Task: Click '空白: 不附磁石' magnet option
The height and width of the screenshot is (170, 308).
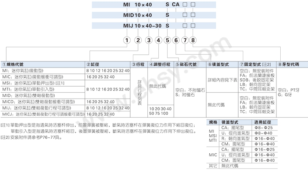Action: (x=190, y=90)
